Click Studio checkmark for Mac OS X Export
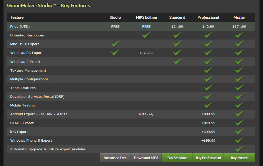The width and height of the screenshot is (263, 166). (x=115, y=44)
